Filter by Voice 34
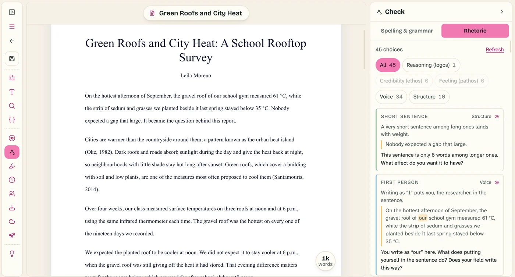This screenshot has width=515, height=277. [391, 97]
